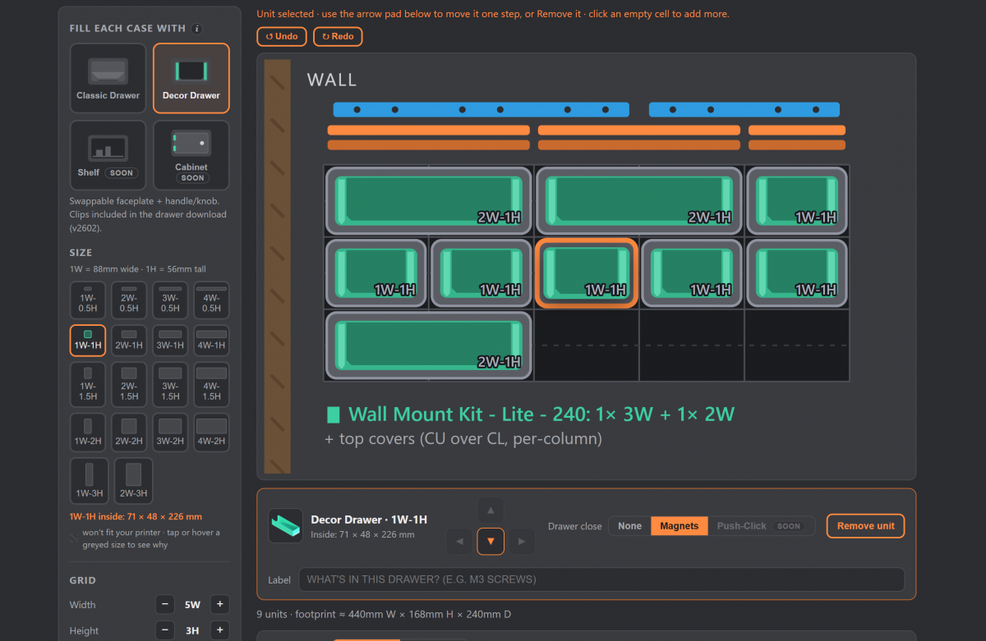The image size is (986, 641).
Task: Pick the 2W-1.5H size tile
Action: pyautogui.click(x=129, y=385)
